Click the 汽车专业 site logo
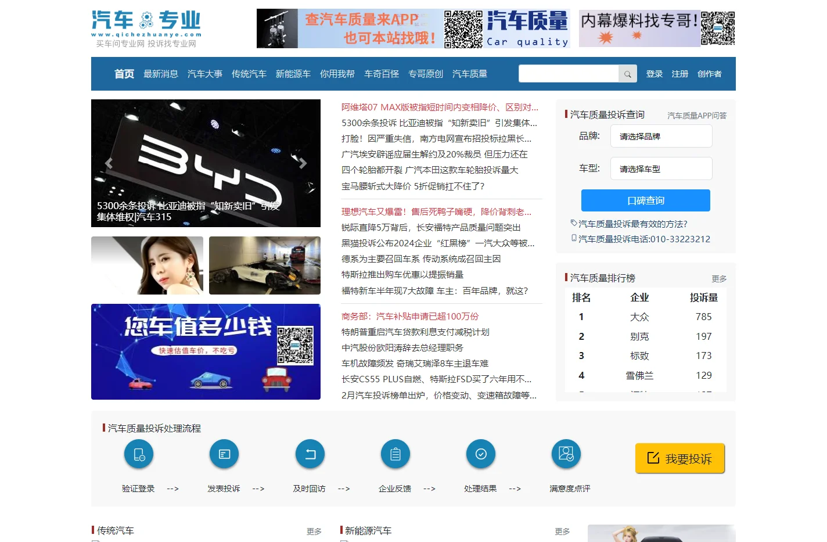Image resolution: width=827 pixels, height=542 pixels. tap(146, 28)
